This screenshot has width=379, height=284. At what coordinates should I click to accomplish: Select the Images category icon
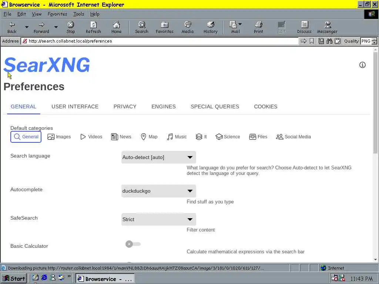coord(59,137)
